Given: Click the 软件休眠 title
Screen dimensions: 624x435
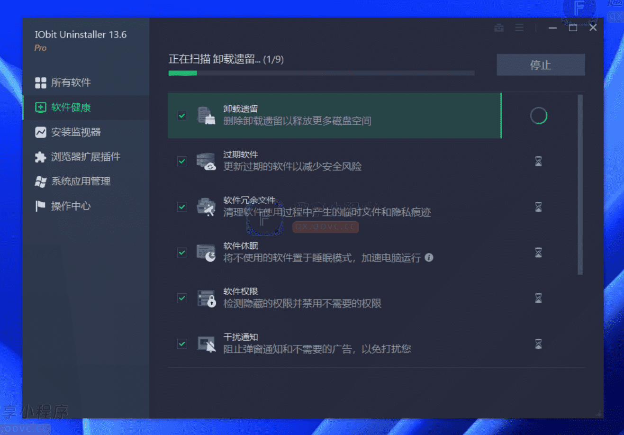Looking at the screenshot, I should coord(241,246).
